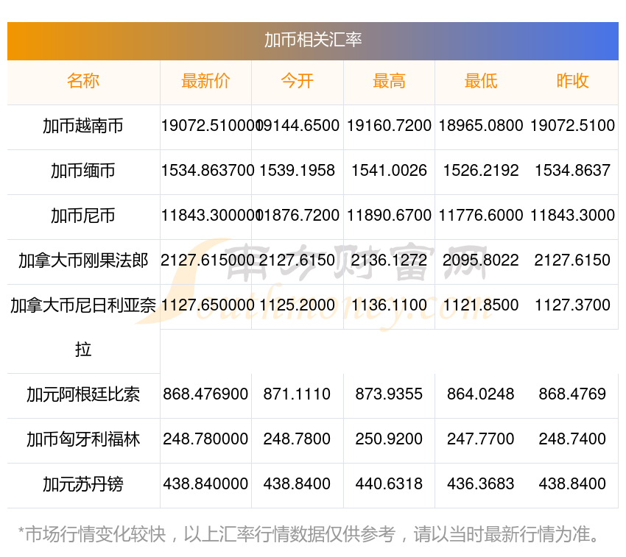The height and width of the screenshot is (557, 626).
Task: Click the value 1127.3700
Action: coord(572,305)
